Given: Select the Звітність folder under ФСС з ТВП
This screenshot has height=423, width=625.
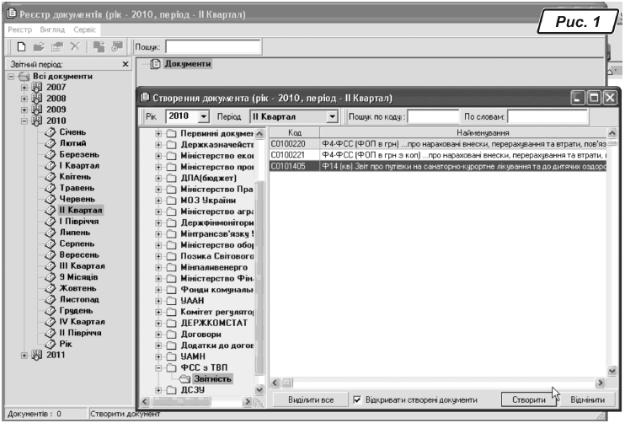Looking at the screenshot, I should tap(214, 379).
